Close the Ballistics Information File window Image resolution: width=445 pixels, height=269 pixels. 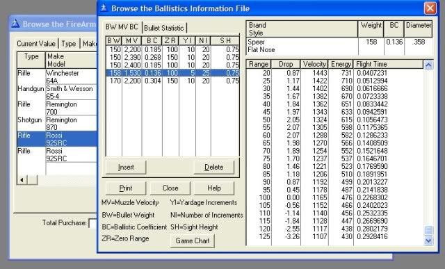click(430, 8)
